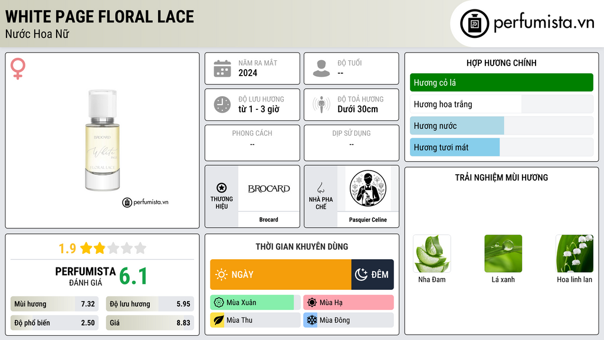The height and width of the screenshot is (340, 604).
Task: Click the Hương cỏ lá accord bar
Action: tap(501, 83)
